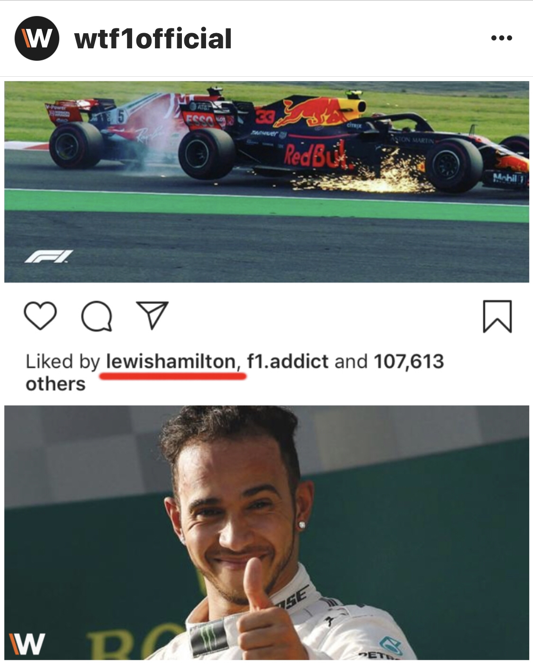533x672 pixels.
Task: Tap the 'Liked by' text
Action: (63, 362)
